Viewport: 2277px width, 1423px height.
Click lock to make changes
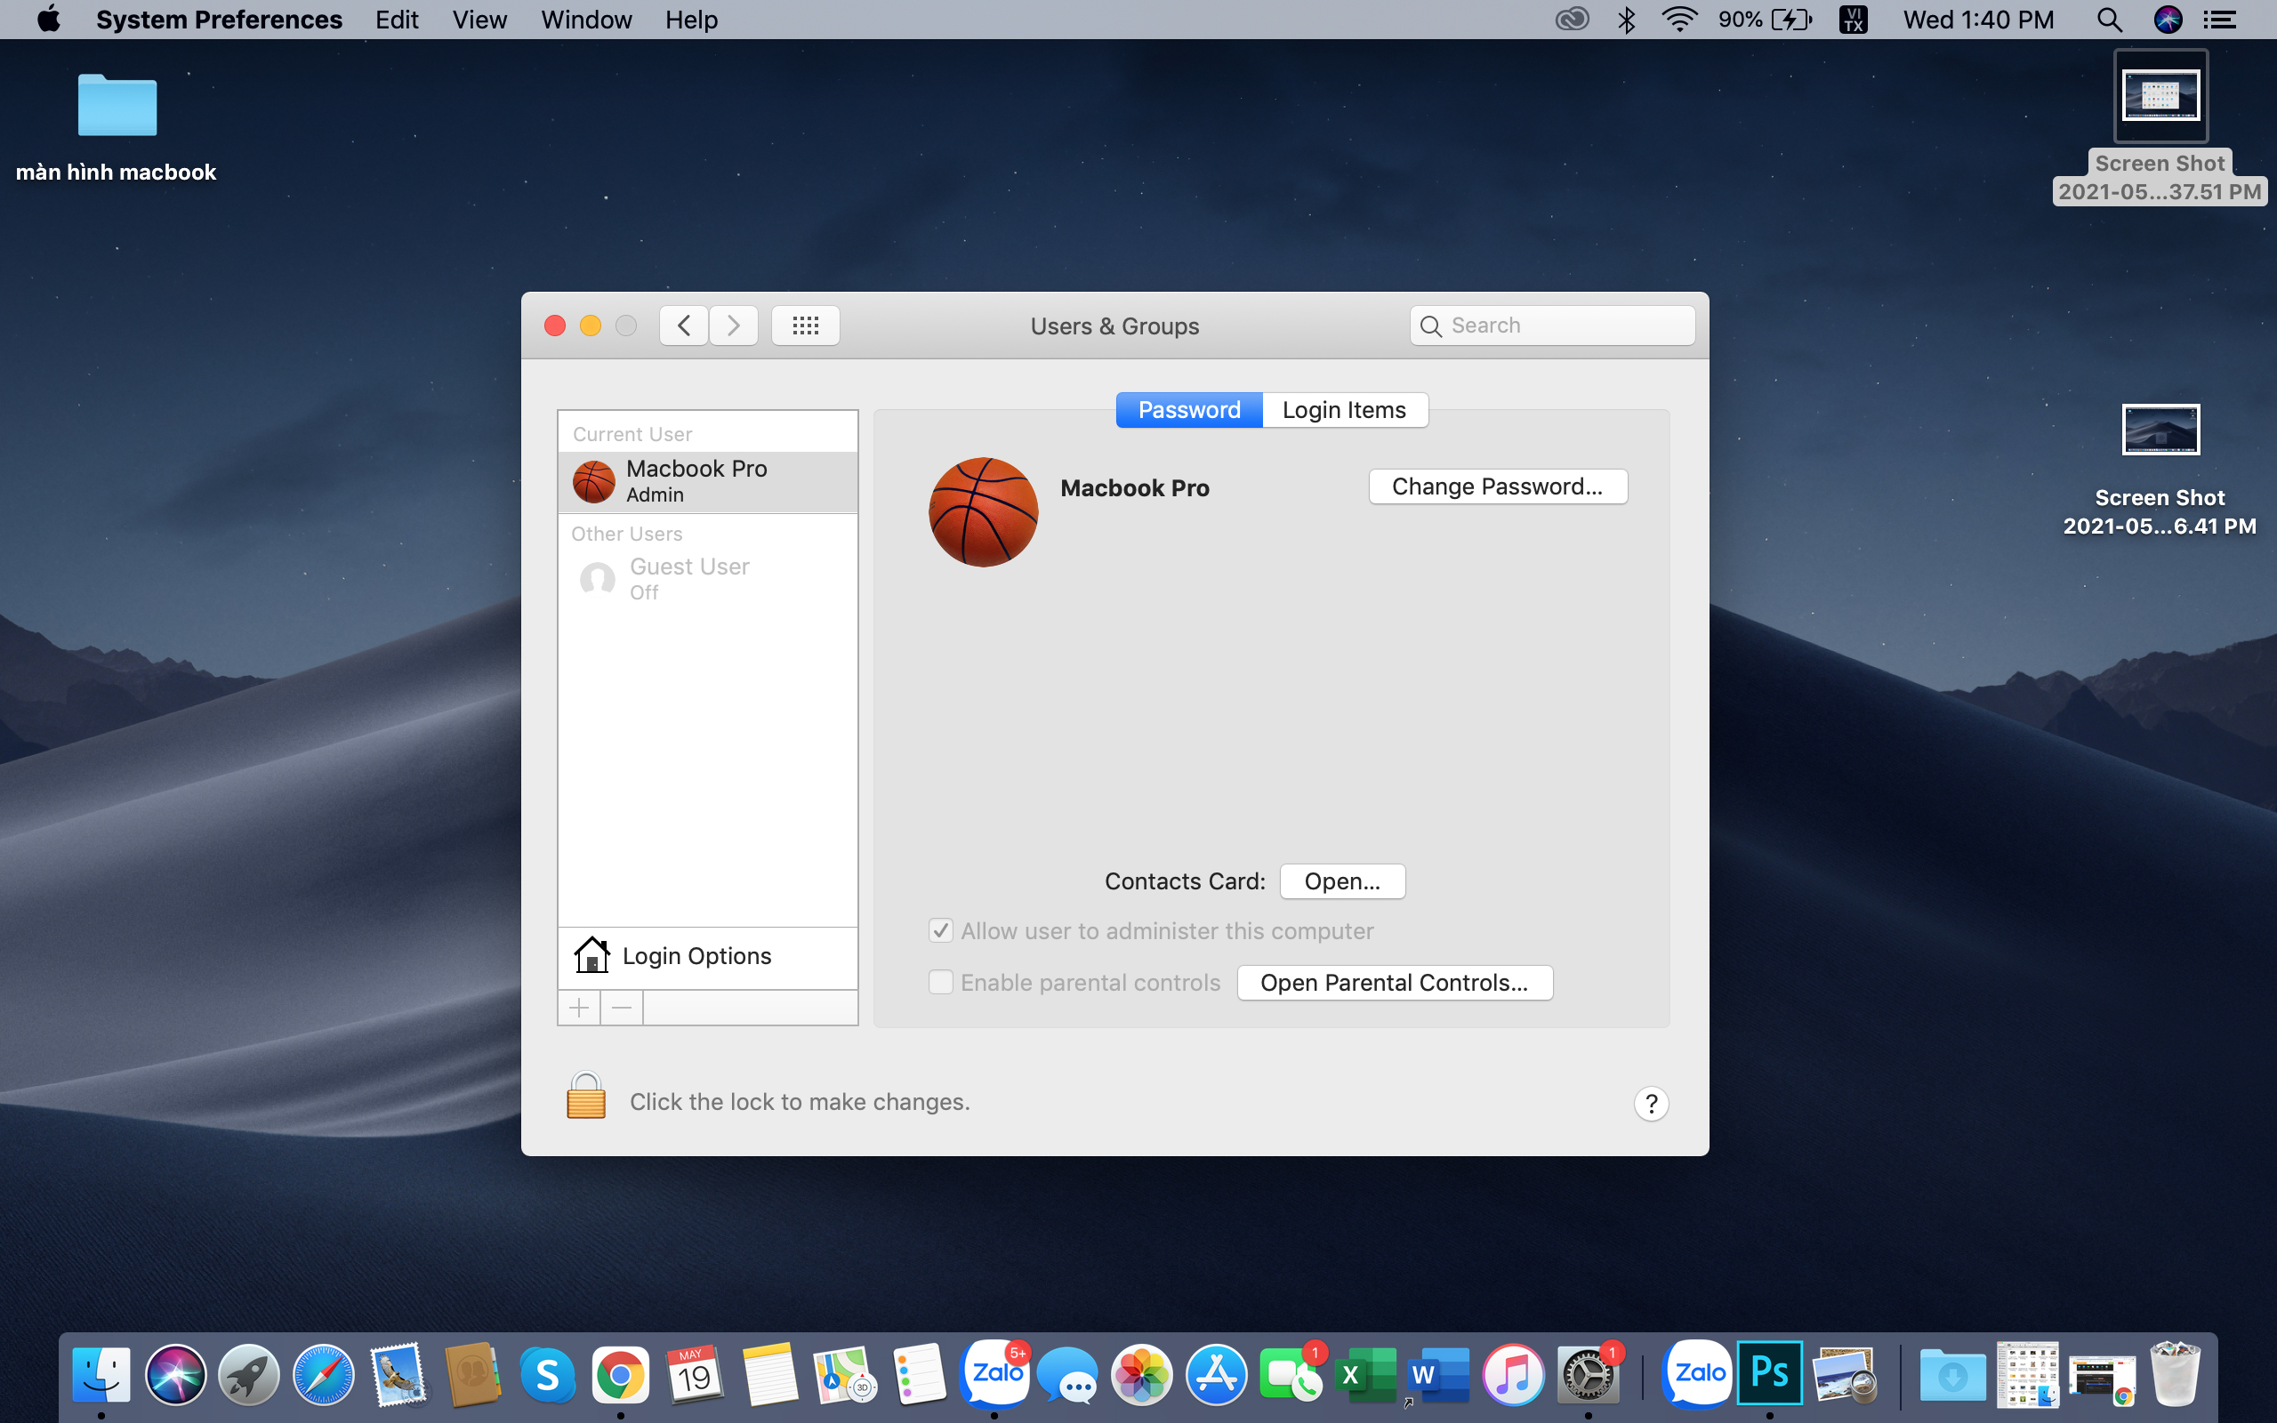(x=587, y=1100)
